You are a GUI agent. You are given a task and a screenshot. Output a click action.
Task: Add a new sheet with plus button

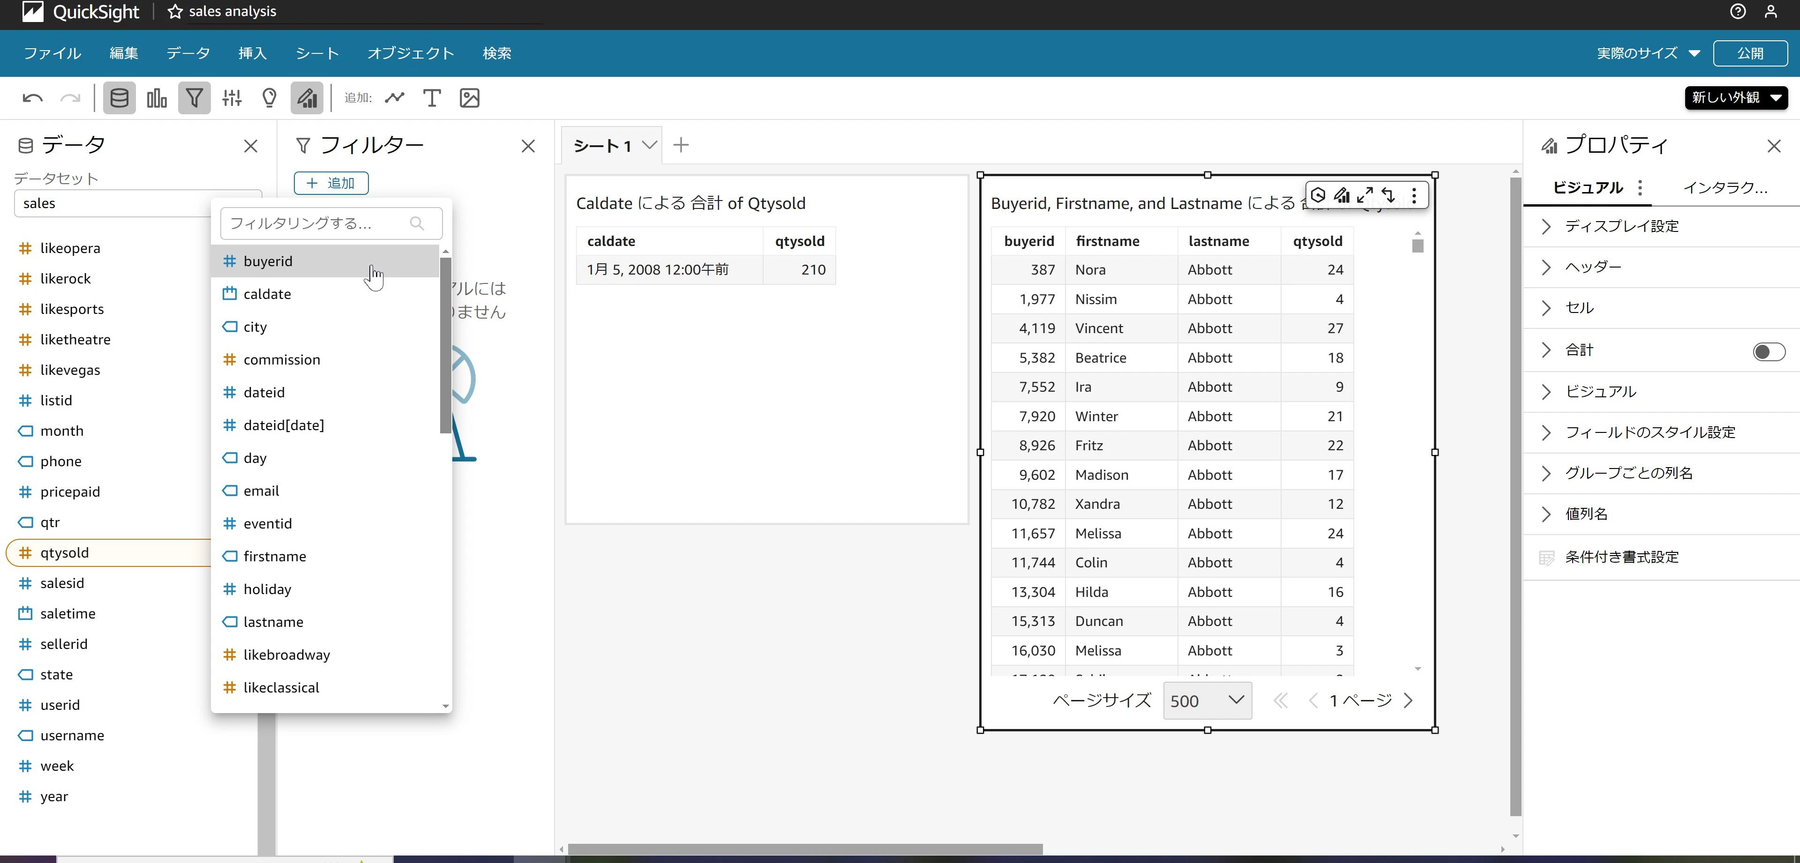pos(681,145)
